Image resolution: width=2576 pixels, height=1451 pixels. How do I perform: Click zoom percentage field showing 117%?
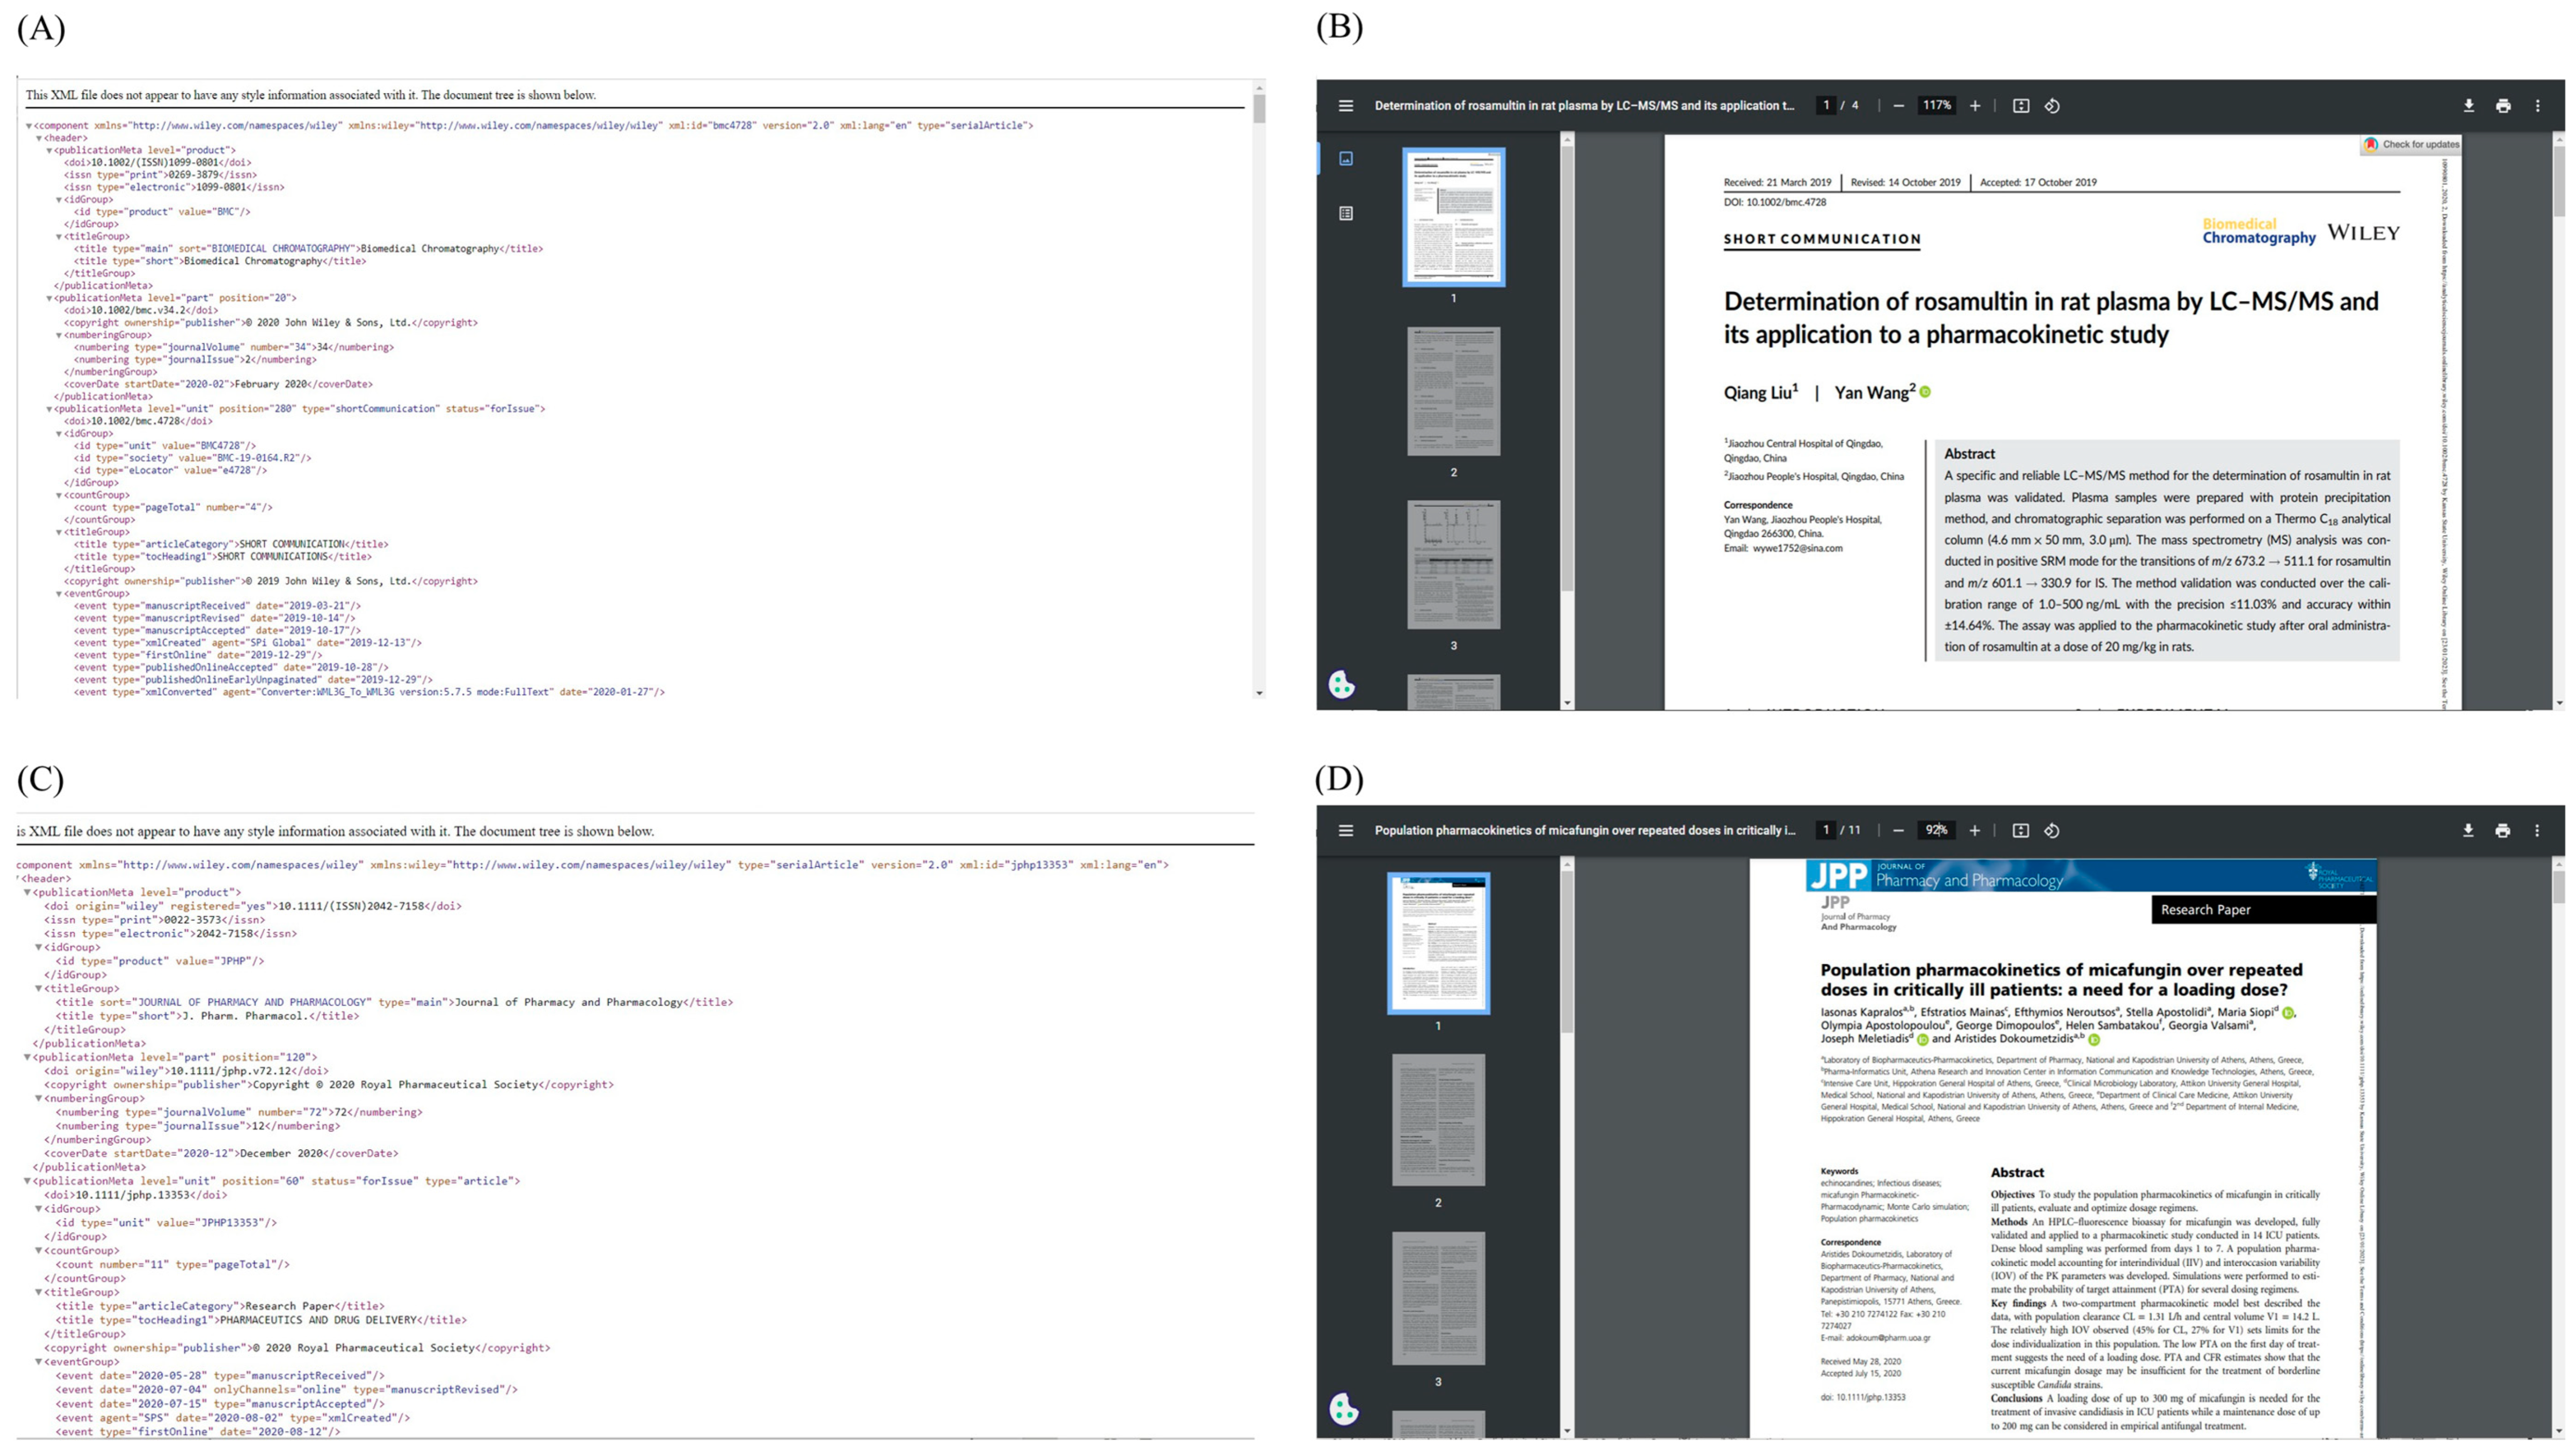click(x=1936, y=106)
